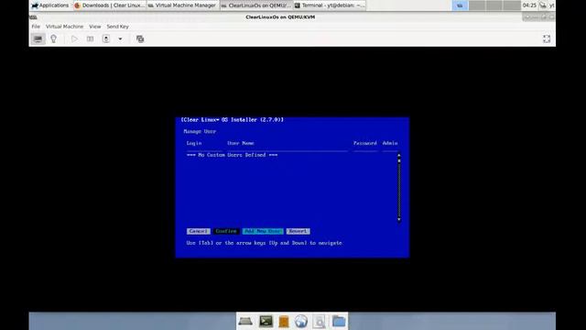Click the user list scrollbar up arrow

point(399,155)
